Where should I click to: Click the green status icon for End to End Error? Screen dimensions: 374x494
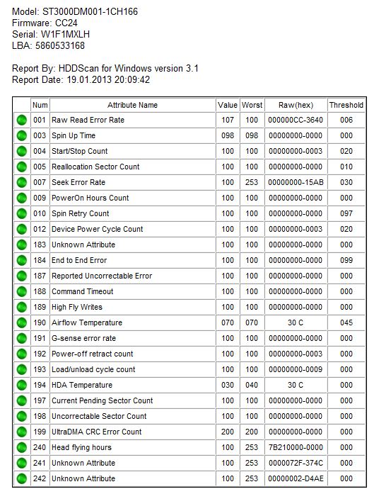[x=22, y=261]
